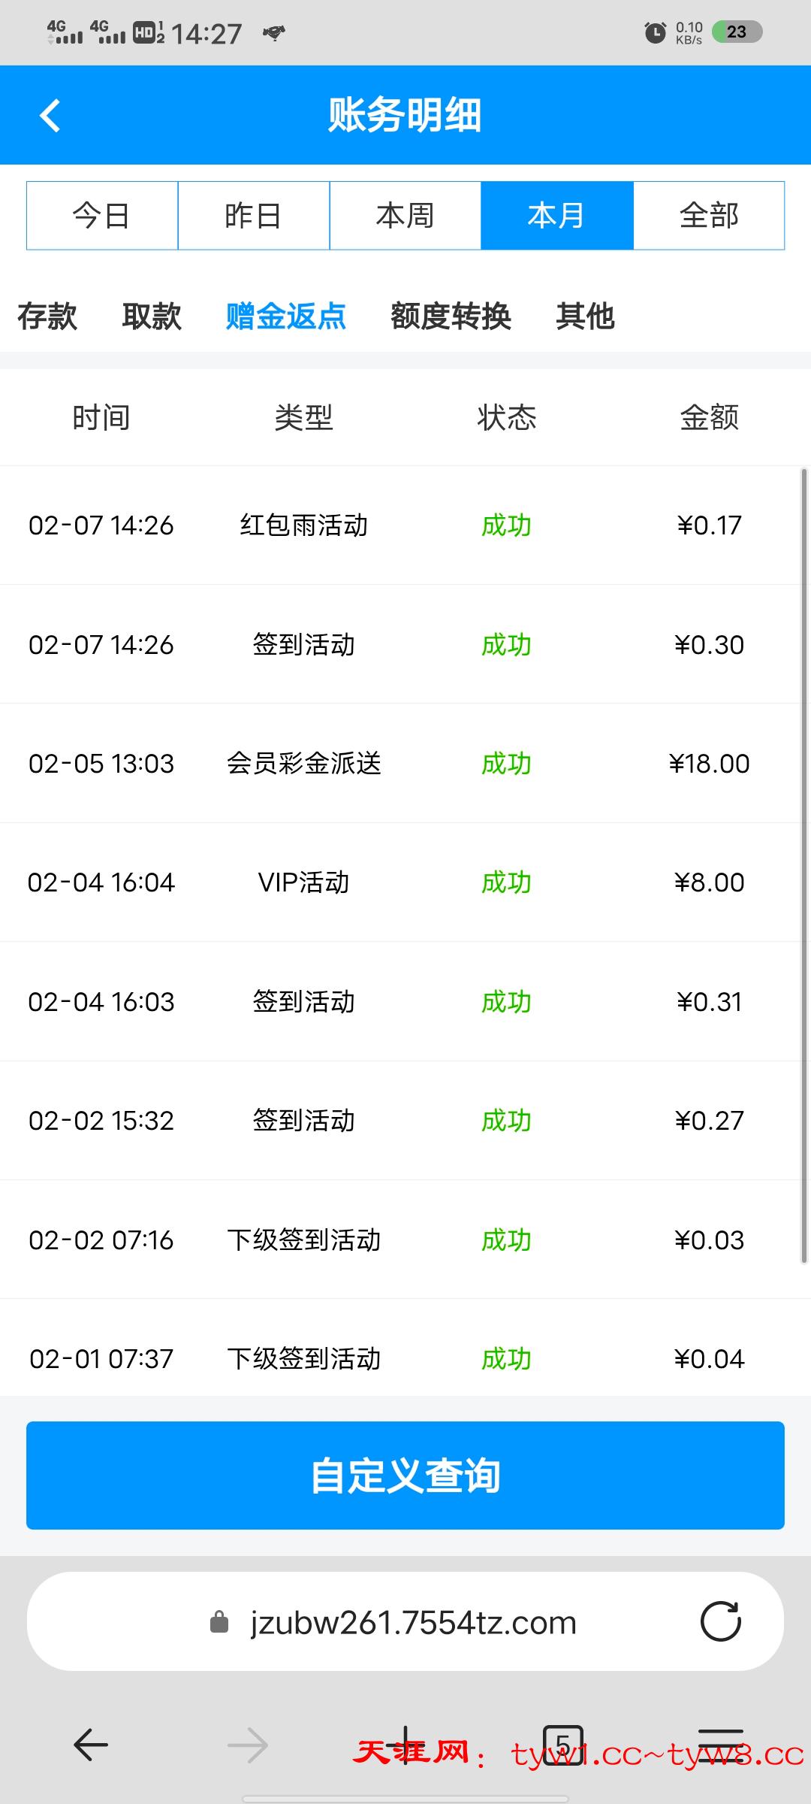Reload the page with refresh icon
The width and height of the screenshot is (811, 1804).
click(720, 1621)
